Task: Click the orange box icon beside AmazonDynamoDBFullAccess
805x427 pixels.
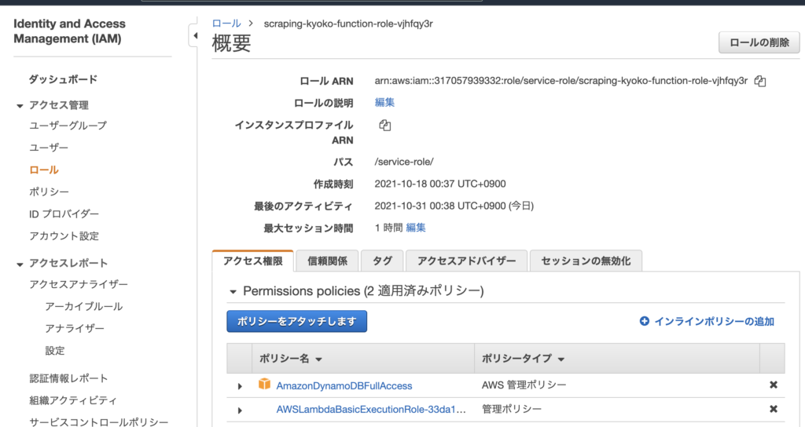Action: [264, 384]
